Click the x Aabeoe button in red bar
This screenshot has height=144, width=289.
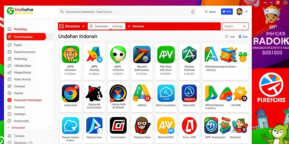coord(136,26)
